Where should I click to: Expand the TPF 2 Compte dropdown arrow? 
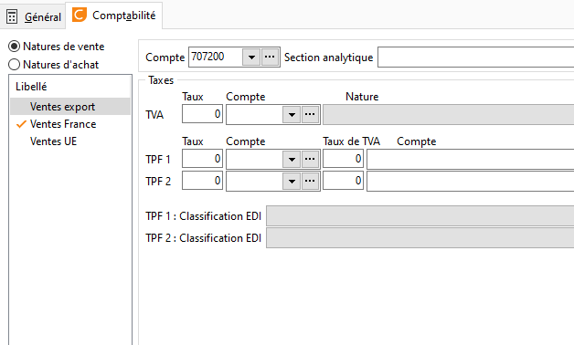click(292, 182)
